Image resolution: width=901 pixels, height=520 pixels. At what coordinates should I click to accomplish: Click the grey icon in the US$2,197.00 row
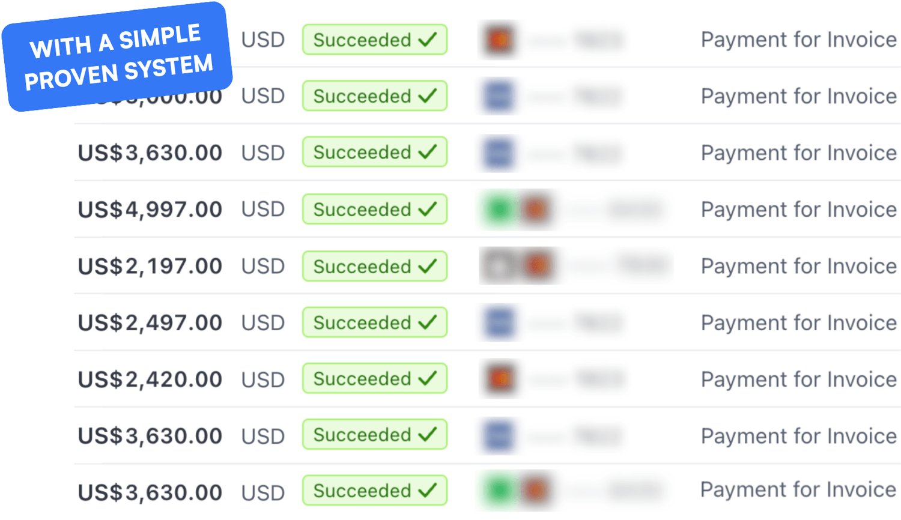pyautogui.click(x=498, y=266)
